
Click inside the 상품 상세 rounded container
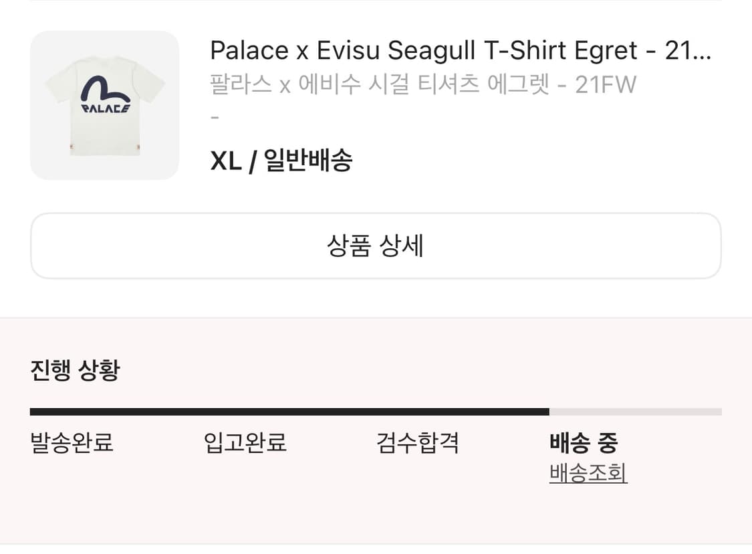coord(376,246)
